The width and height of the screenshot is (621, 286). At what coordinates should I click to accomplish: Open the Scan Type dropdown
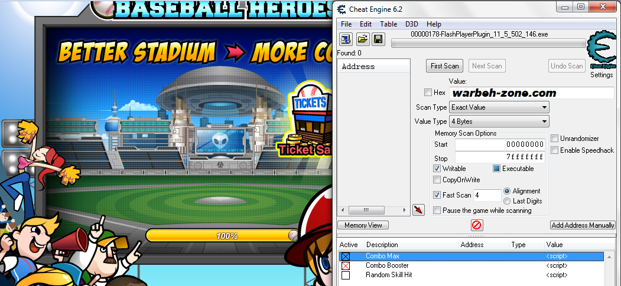coord(499,107)
